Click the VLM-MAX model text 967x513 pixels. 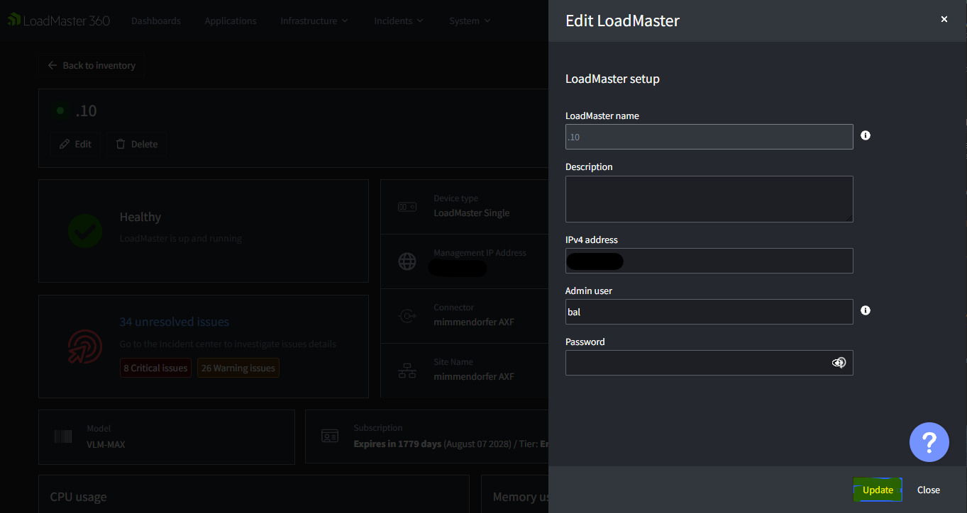[106, 444]
